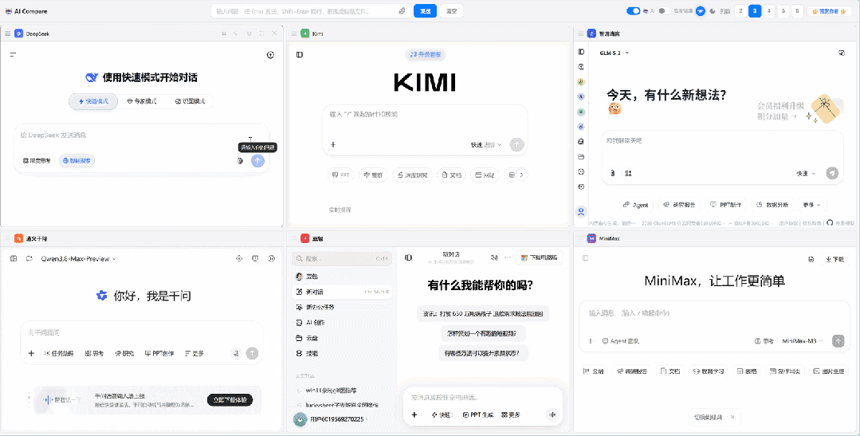860x436 pixels.
Task: Click the Doubao search field
Action: pyautogui.click(x=342, y=258)
